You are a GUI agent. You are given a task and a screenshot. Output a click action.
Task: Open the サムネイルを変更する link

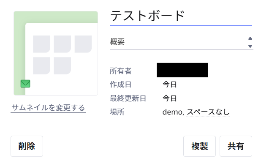click(x=48, y=108)
